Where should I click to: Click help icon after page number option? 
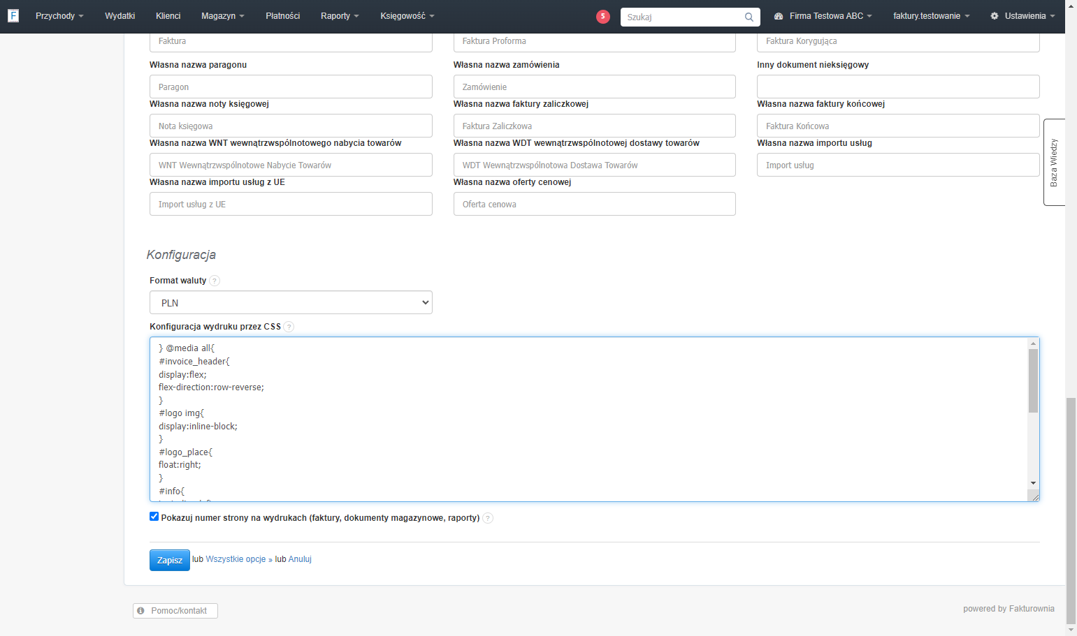pos(488,518)
